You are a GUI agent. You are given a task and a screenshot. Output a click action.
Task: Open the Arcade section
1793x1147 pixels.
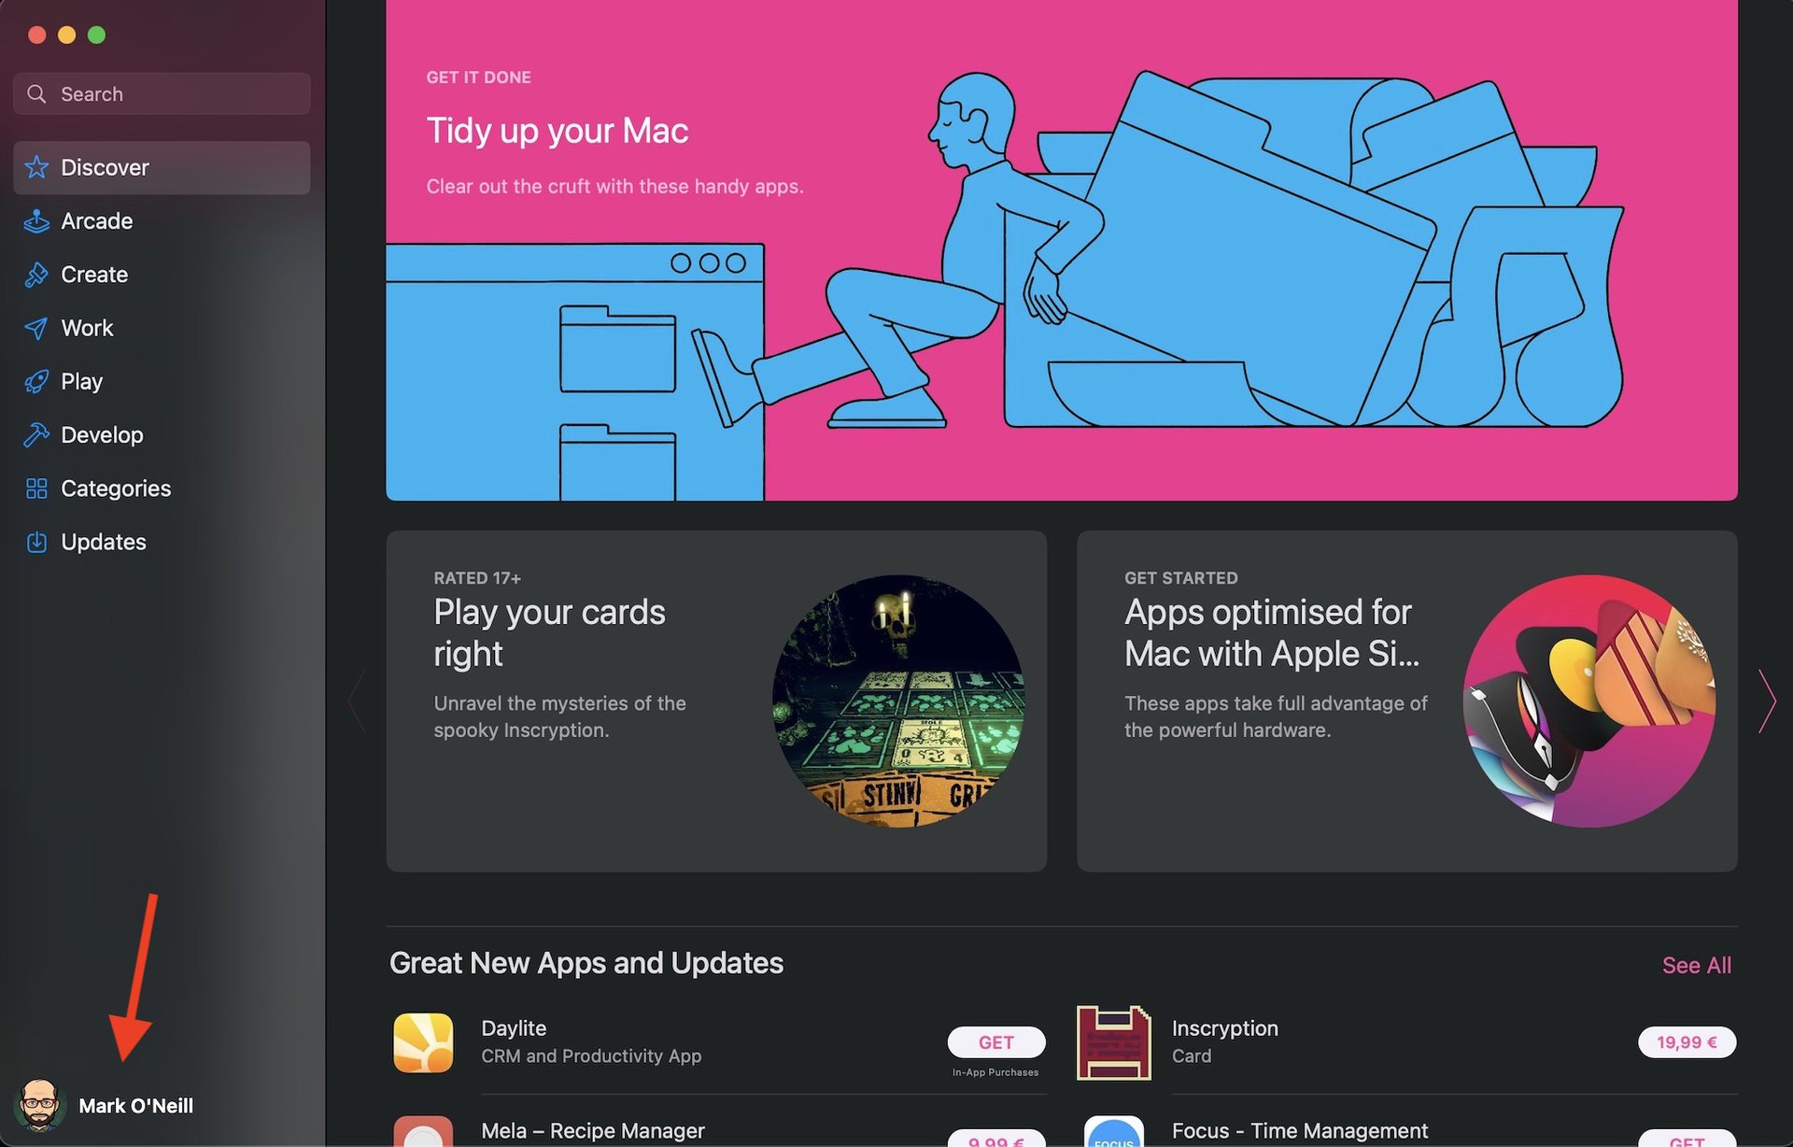click(97, 219)
